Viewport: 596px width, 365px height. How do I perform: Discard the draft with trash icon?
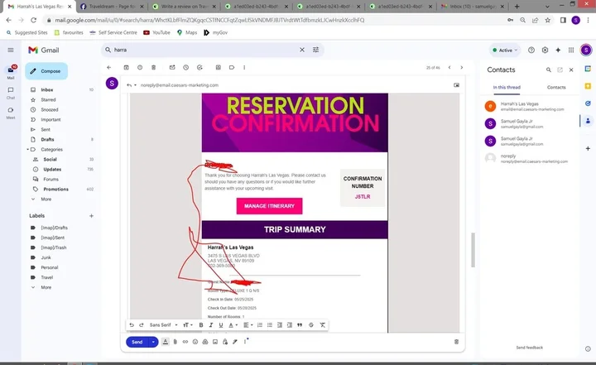point(456,342)
